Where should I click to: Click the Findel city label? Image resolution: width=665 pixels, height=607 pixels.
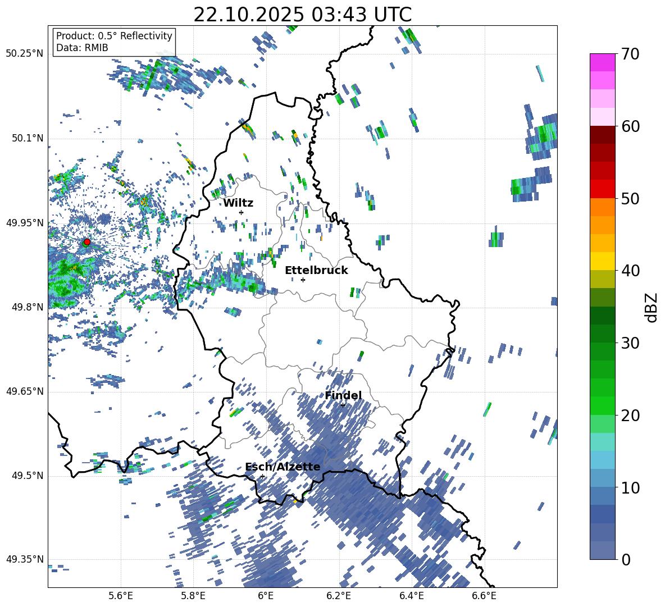344,395
